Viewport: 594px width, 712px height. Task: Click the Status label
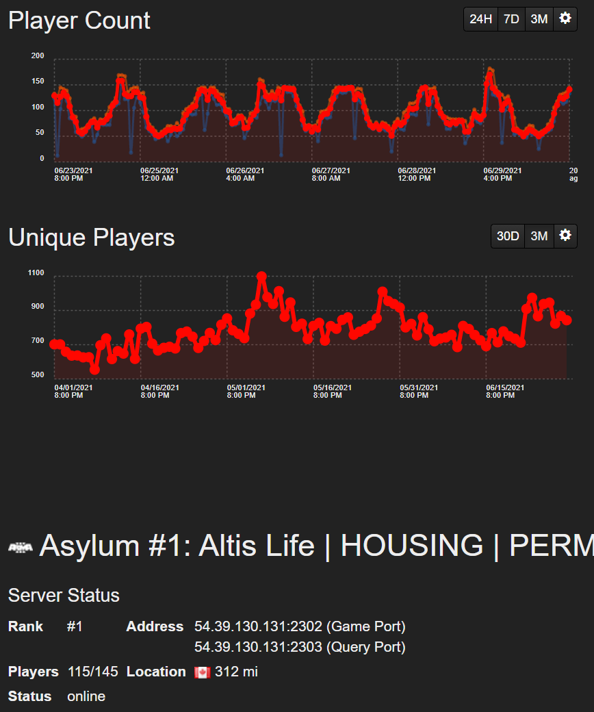click(29, 696)
